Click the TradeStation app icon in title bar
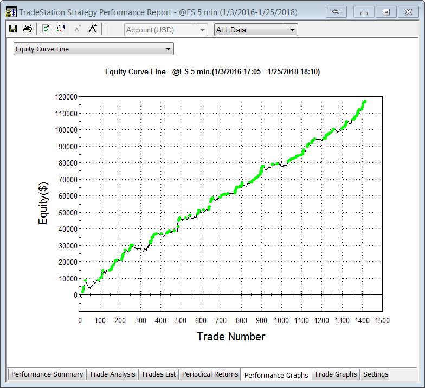The height and width of the screenshot is (388, 425). point(11,11)
